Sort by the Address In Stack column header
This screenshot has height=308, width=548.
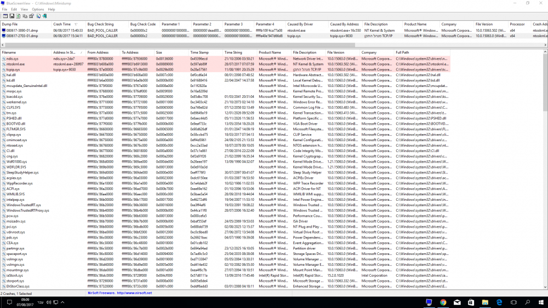[68, 53]
